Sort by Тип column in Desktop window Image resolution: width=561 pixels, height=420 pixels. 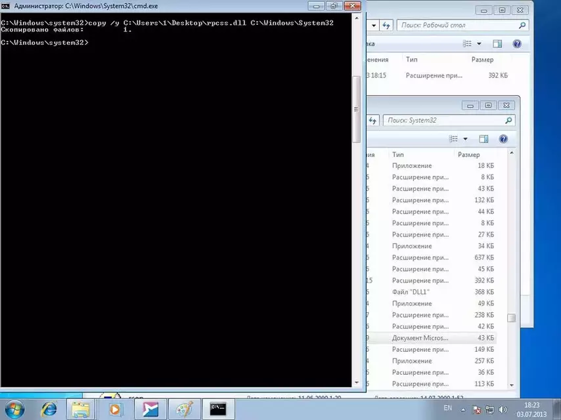[411, 59]
